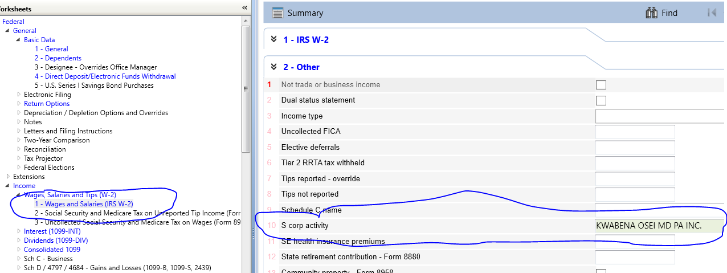727x273 pixels.
Task: Toggle the Dual status statement checkbox
Action: (601, 100)
